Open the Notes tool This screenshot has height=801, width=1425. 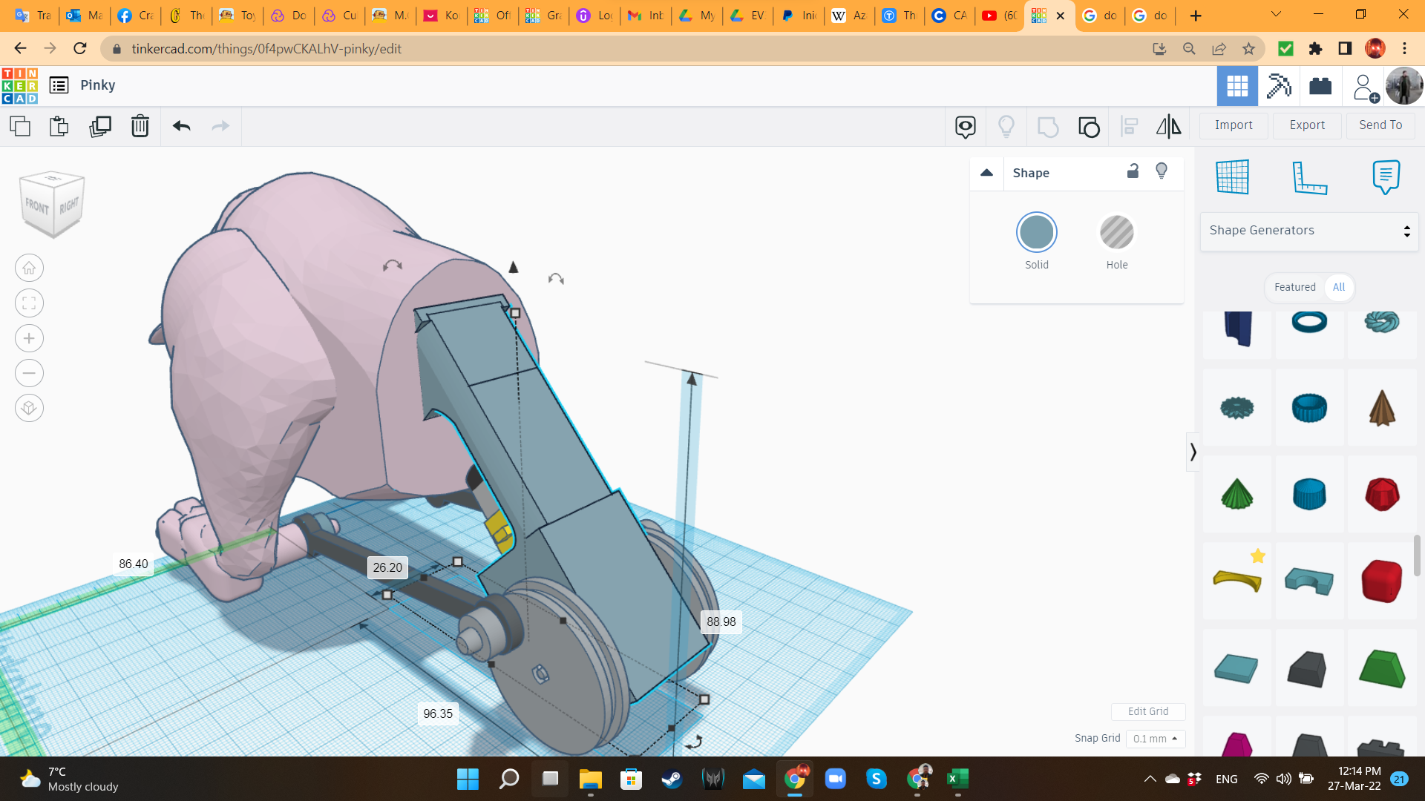point(1386,177)
